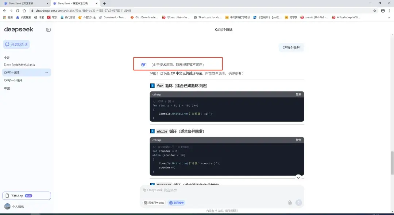Screen dimensions: 394x215
Task: Toggle 联网搜索 web search mode
Action: click(x=177, y=203)
